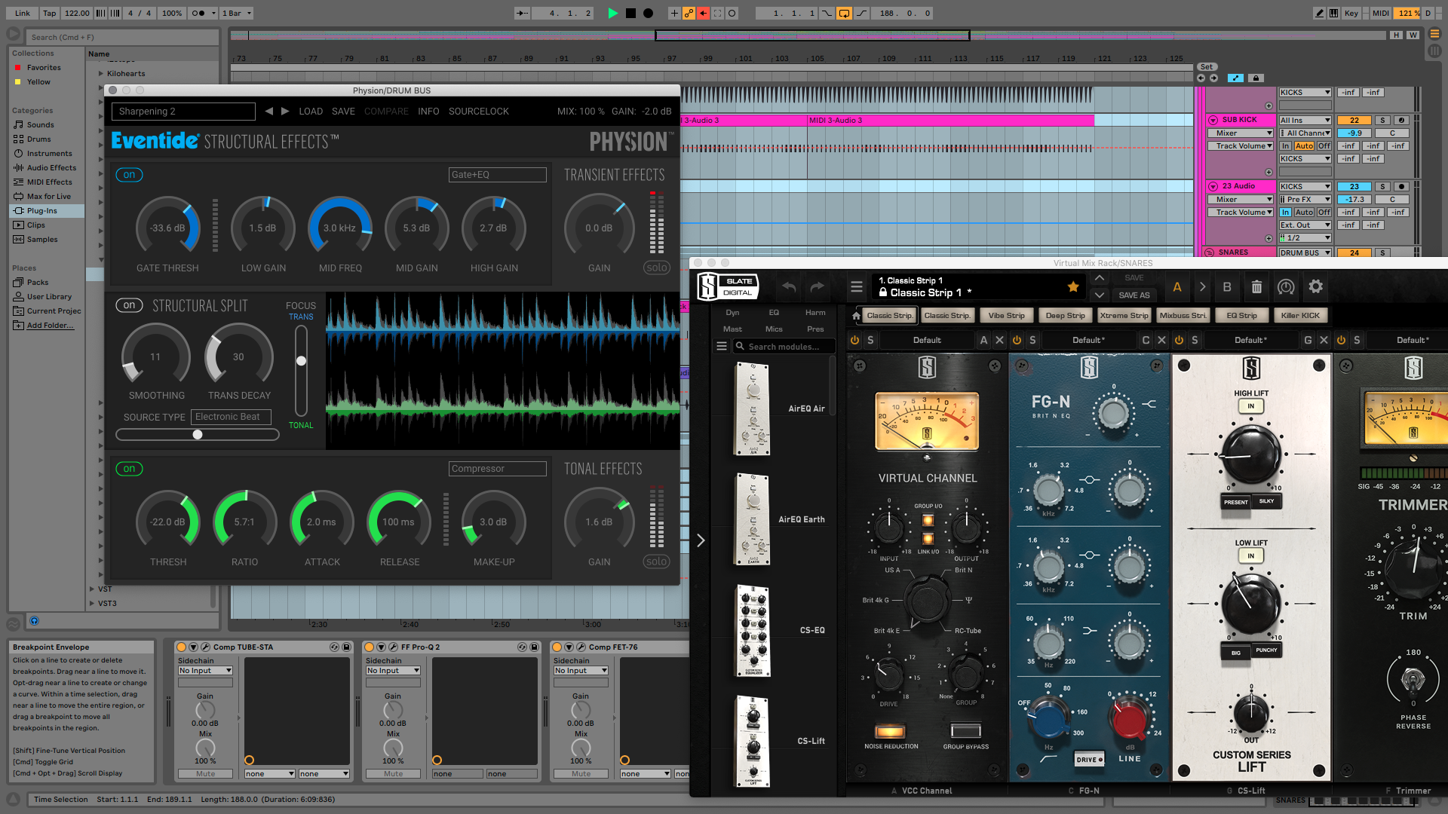The width and height of the screenshot is (1448, 814).
Task: Drag the FOCUS TRANS/TONAL slider in Structural Split
Action: pos(302,360)
